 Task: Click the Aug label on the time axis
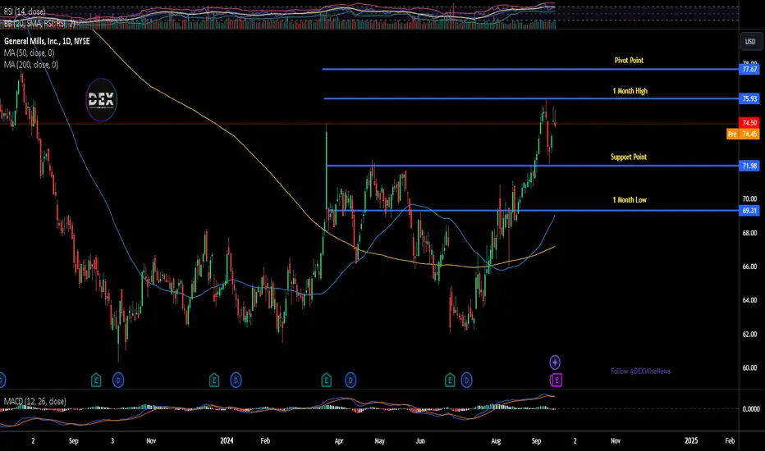[496, 441]
